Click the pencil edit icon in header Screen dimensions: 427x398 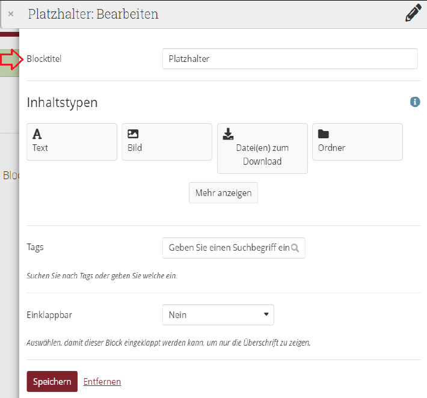413,13
